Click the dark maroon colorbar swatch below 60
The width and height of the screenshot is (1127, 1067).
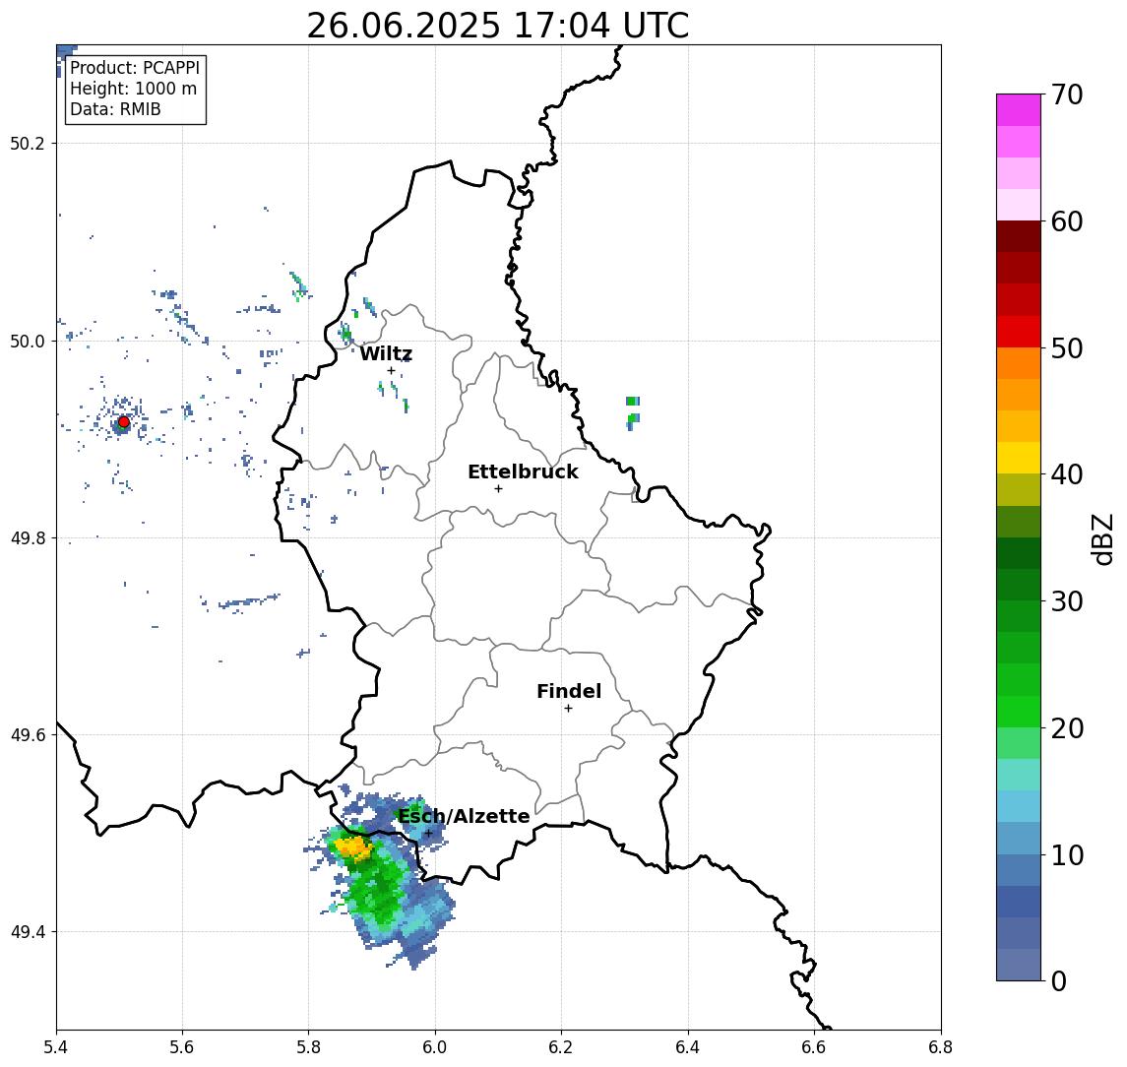click(x=1019, y=236)
